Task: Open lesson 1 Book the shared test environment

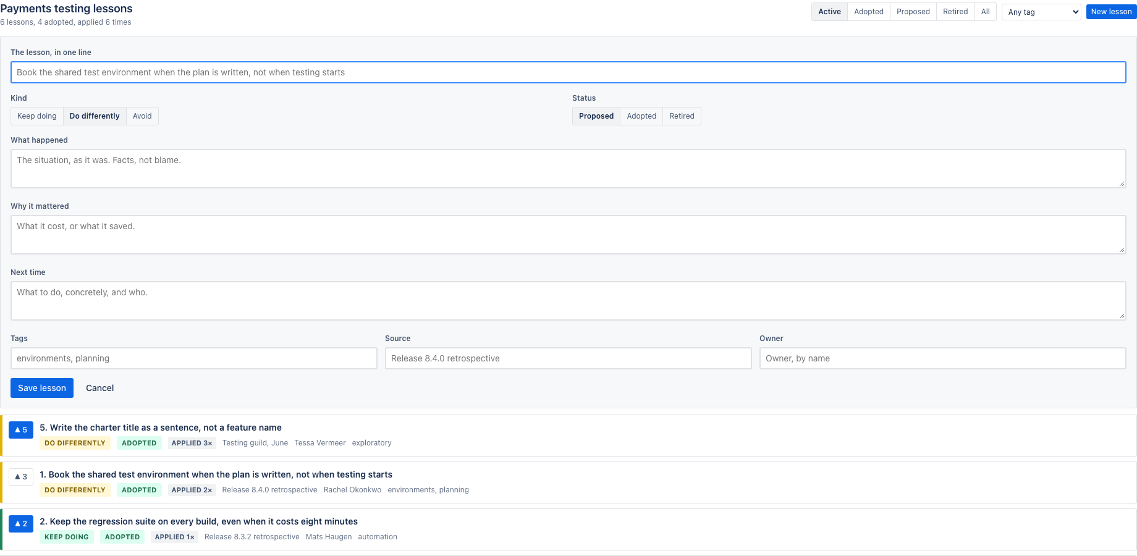Action: [216, 474]
